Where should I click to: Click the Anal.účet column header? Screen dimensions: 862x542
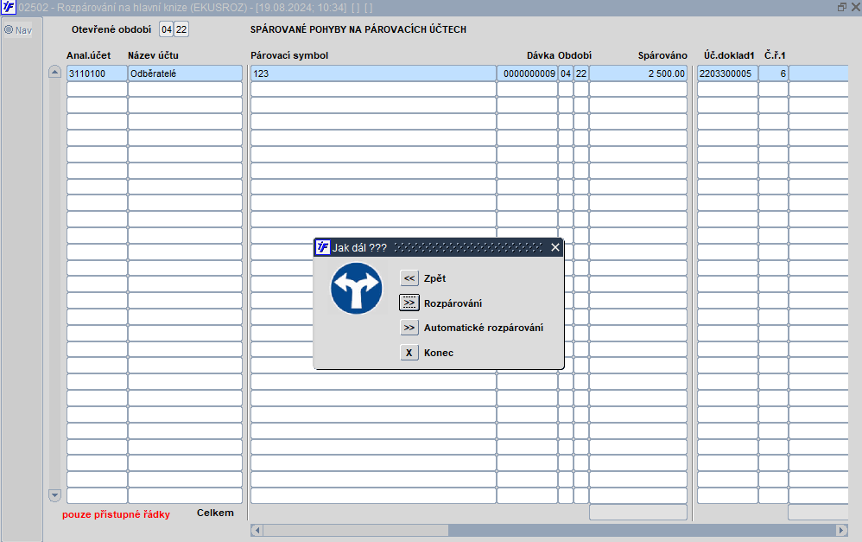click(x=88, y=55)
